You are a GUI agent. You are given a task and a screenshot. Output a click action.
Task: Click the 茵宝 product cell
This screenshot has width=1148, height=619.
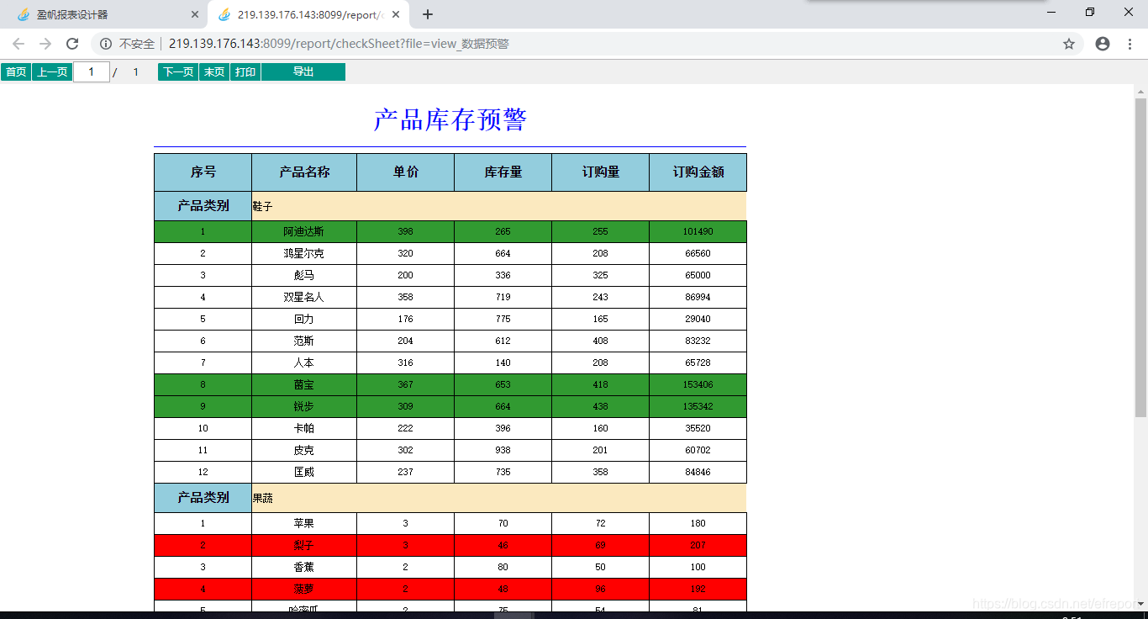pyautogui.click(x=304, y=384)
